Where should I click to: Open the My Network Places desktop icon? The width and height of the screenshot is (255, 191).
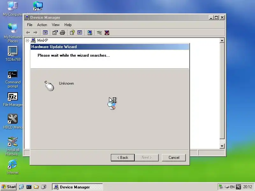point(13,33)
